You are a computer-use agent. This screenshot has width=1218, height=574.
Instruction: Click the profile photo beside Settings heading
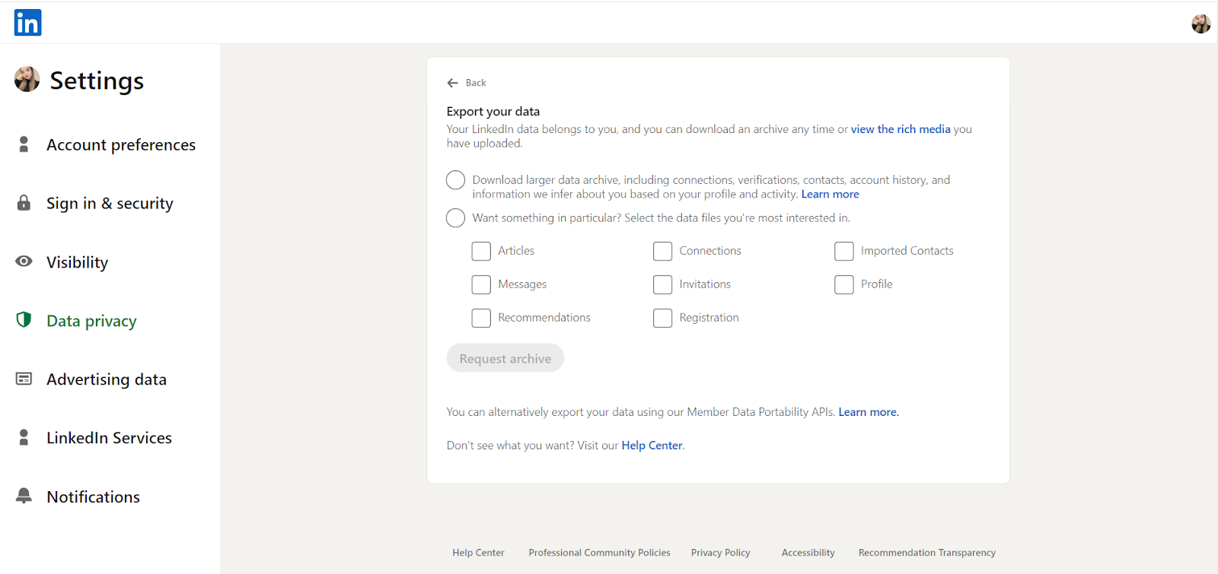click(27, 79)
